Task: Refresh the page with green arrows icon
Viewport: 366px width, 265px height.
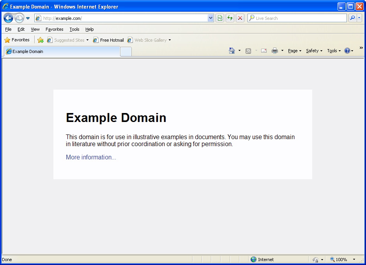Action: click(x=230, y=18)
